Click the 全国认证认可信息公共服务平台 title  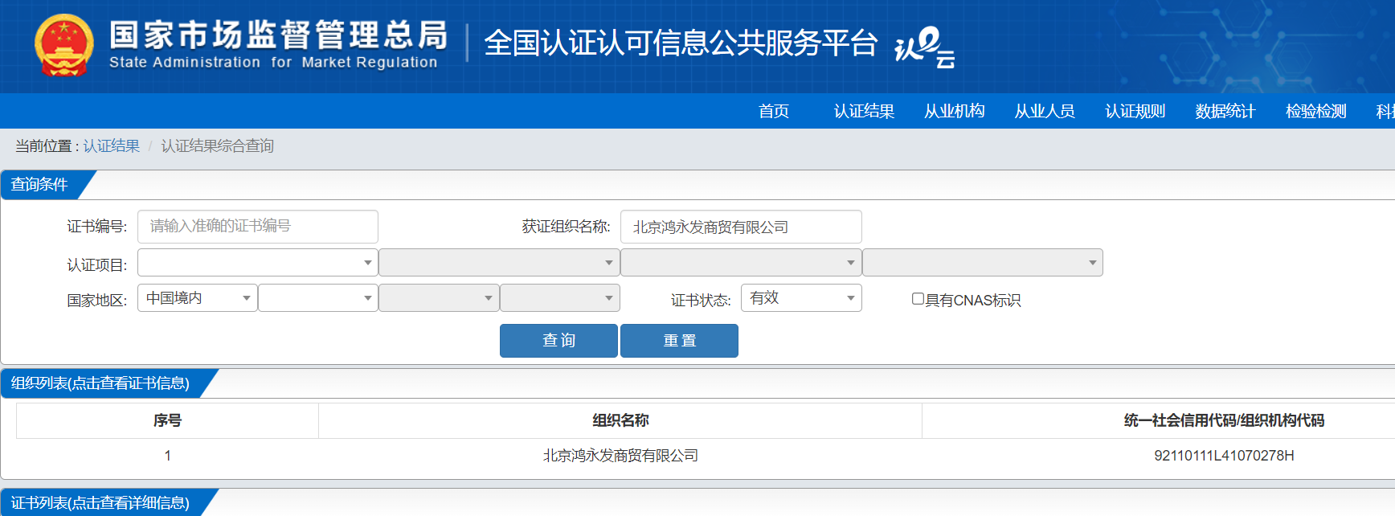click(x=681, y=43)
